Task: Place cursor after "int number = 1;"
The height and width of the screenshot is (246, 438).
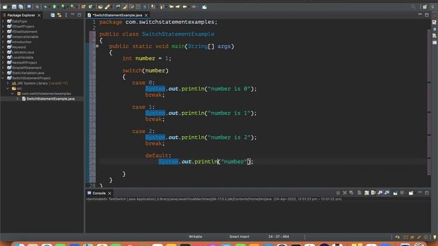Action: tap(172, 58)
